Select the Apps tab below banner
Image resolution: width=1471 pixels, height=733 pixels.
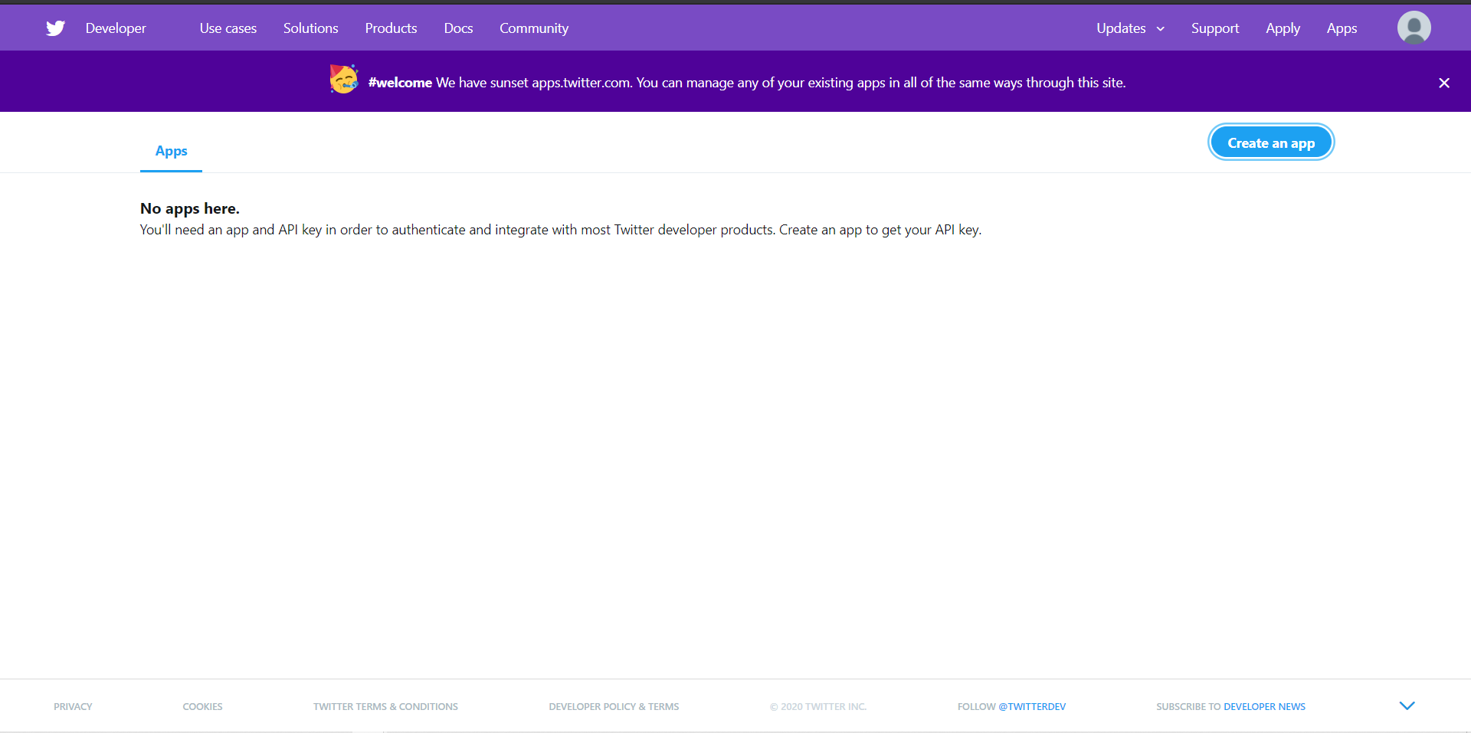(x=171, y=151)
